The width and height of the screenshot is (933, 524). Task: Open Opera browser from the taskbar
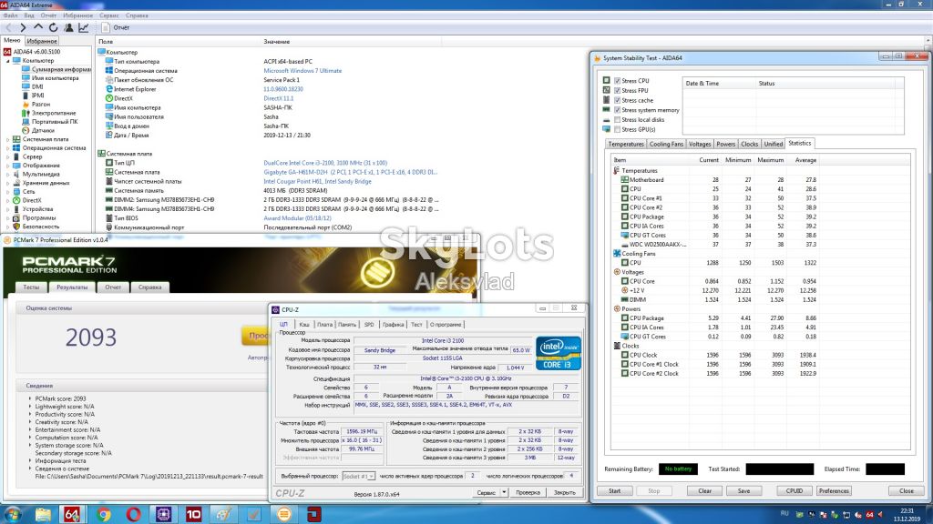point(133,514)
